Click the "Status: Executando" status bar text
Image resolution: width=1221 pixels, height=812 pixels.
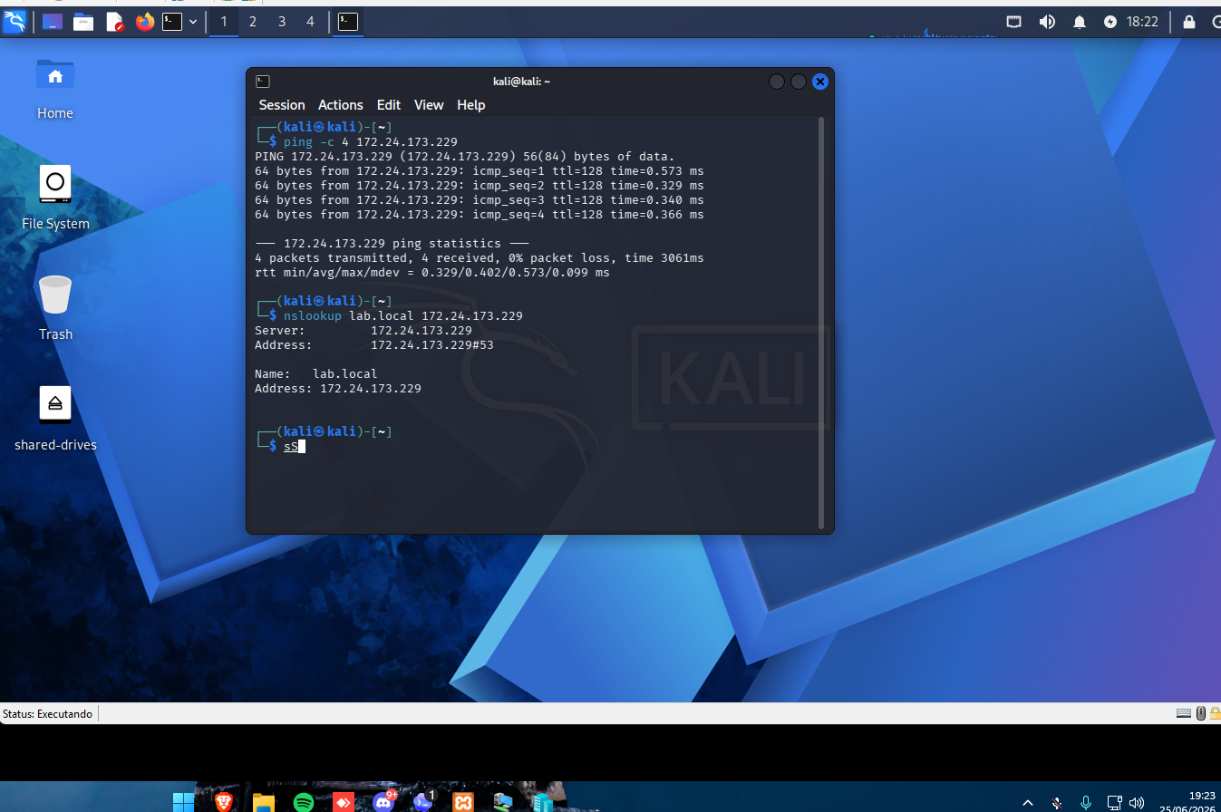point(47,714)
